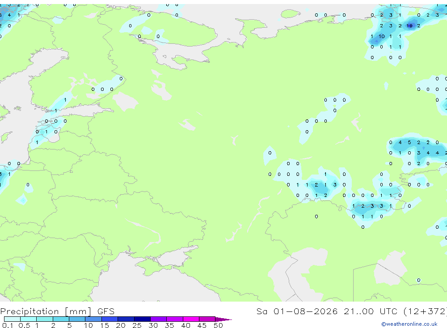This screenshot has width=447, height=328.
Task: Select the '5' value in the '0 4 5 2 2 0' row
Action: click(x=409, y=142)
